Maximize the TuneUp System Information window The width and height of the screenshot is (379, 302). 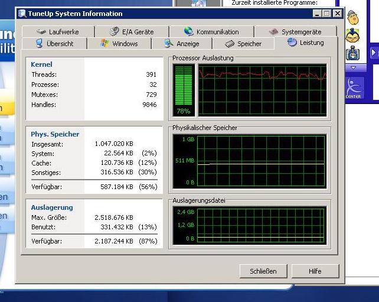[327, 14]
